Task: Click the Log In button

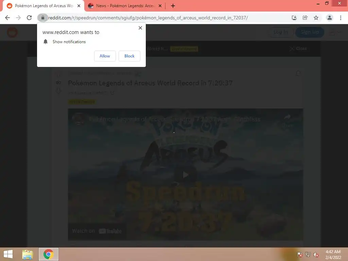Action: click(x=281, y=32)
